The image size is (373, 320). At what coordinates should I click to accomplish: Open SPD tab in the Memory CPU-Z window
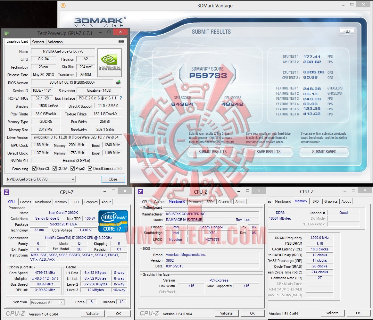coord(315,201)
